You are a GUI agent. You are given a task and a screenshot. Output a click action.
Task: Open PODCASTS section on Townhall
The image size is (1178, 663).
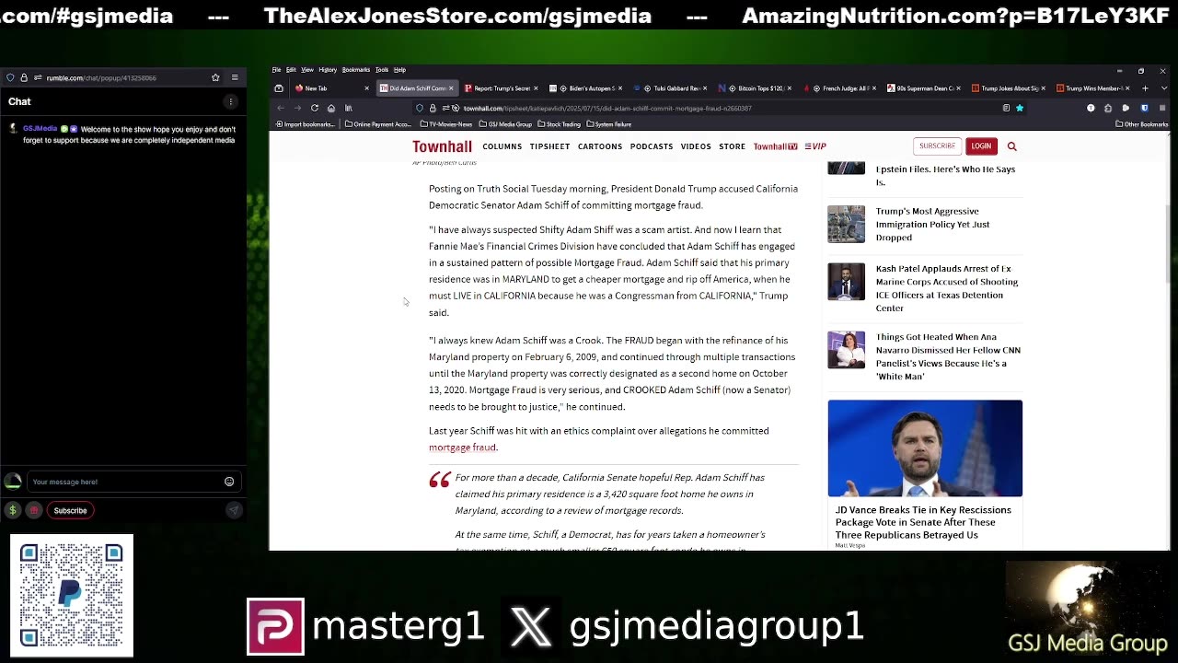(x=652, y=146)
